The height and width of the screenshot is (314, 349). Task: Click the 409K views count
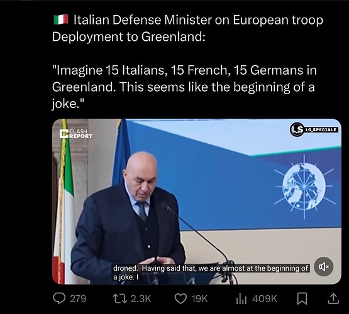click(265, 299)
